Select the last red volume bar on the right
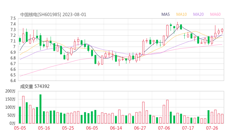 pyautogui.click(x=222, y=119)
